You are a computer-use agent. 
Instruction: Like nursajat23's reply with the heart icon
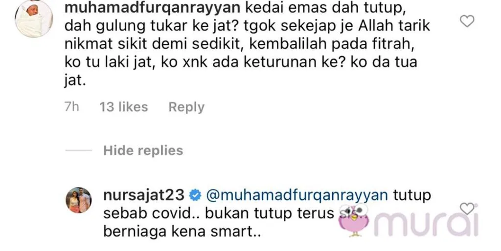467,209
